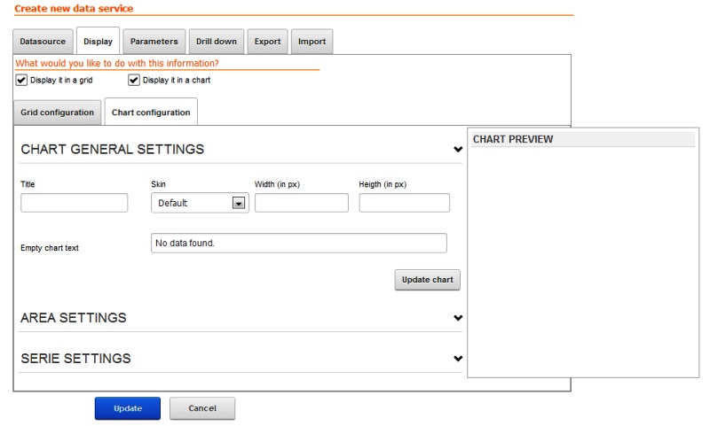Viewport: 710px width, 426px height.
Task: Switch to Grid configuration tab
Action: [x=57, y=112]
